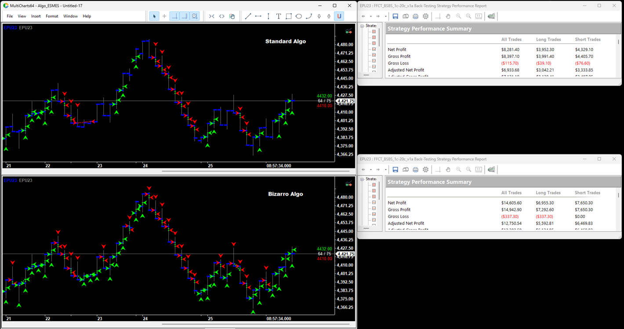Viewport: 624px width, 329px height.
Task: Open the Insert menu
Action: click(36, 16)
